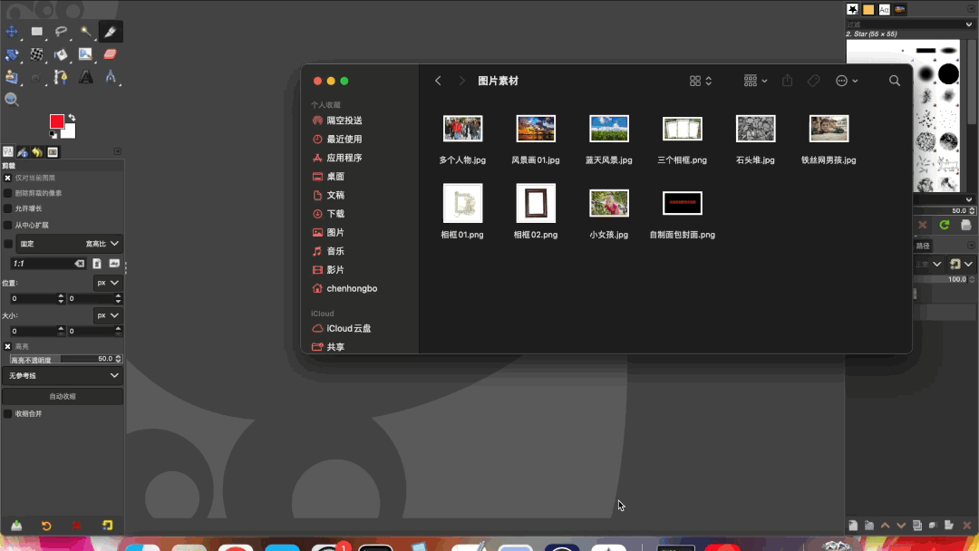Screen dimensions: 979x551
Task: Open the Finder icon view switcher
Action: coord(701,81)
